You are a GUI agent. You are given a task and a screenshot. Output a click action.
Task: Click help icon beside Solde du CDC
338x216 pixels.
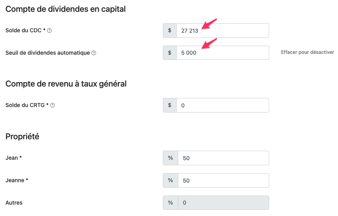[49, 31]
